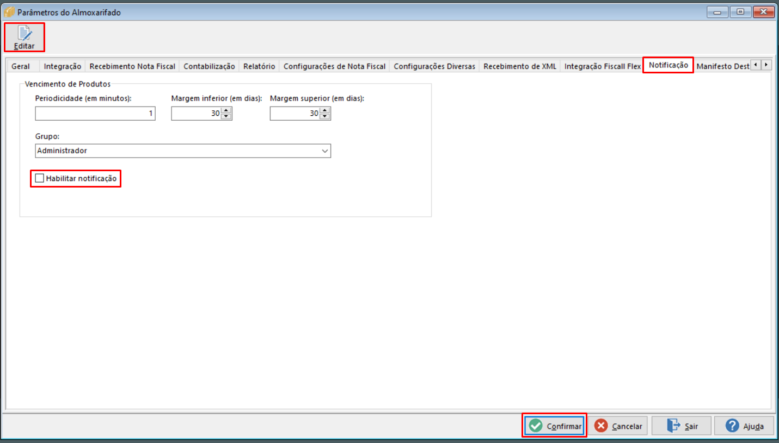The width and height of the screenshot is (779, 443).
Task: Click the Cancelar button
Action: click(618, 426)
